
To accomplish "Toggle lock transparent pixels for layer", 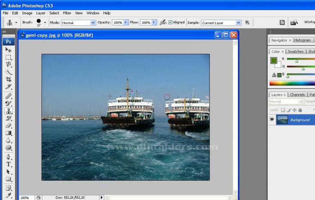I will coord(283,110).
